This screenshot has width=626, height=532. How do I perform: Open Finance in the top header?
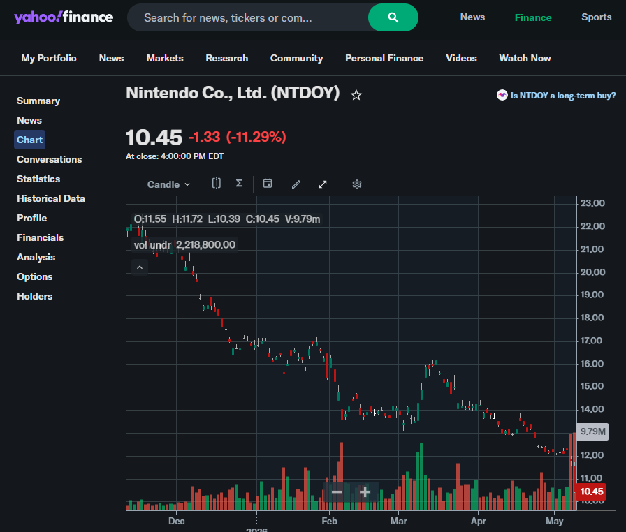pyautogui.click(x=533, y=17)
